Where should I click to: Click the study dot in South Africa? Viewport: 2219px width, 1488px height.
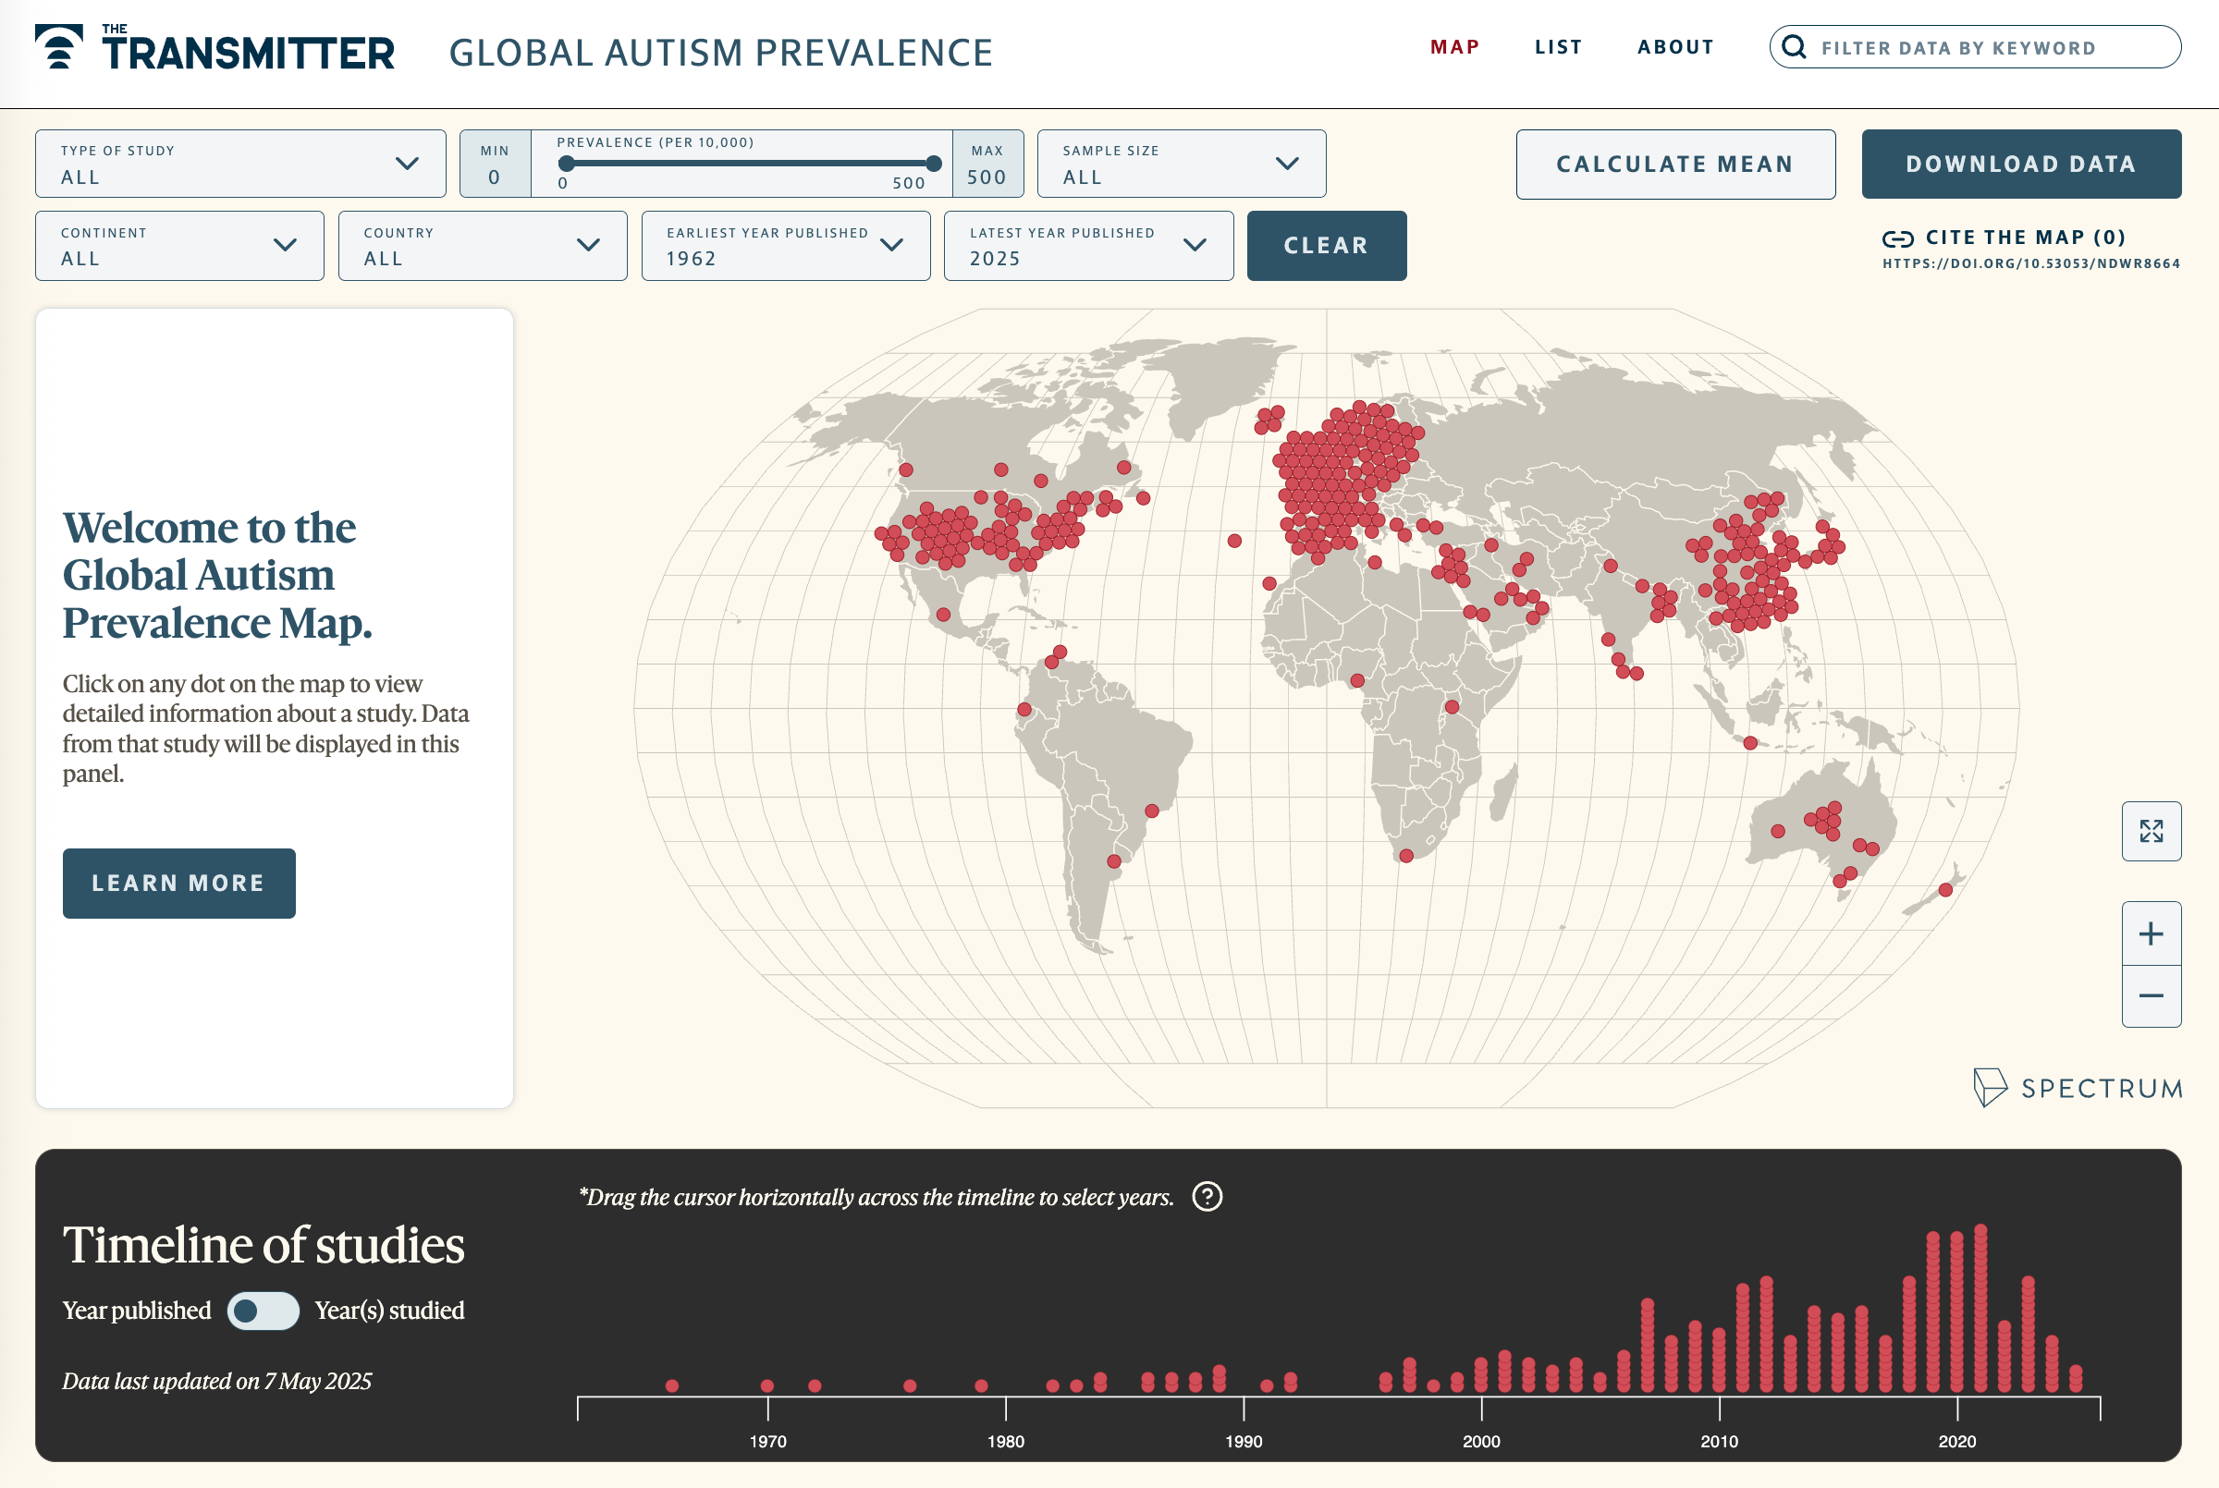pos(1406,856)
